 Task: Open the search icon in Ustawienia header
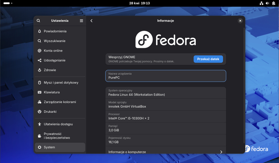(x=38, y=21)
